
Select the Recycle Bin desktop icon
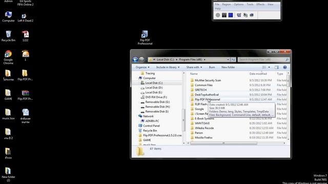pyautogui.click(x=8, y=36)
